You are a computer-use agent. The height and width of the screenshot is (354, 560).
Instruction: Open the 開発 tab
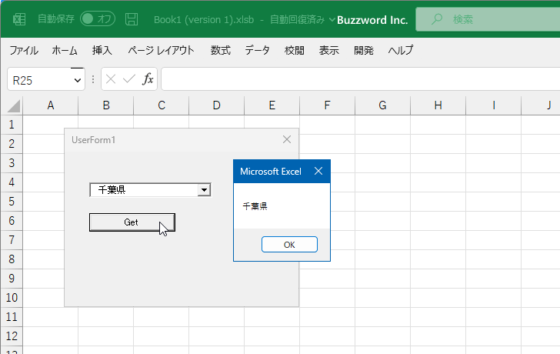[364, 50]
